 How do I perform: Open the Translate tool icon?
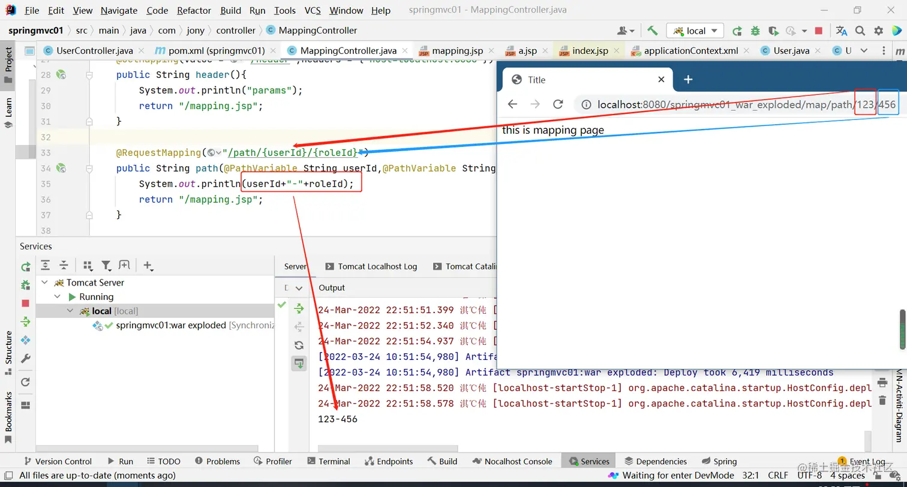click(842, 31)
